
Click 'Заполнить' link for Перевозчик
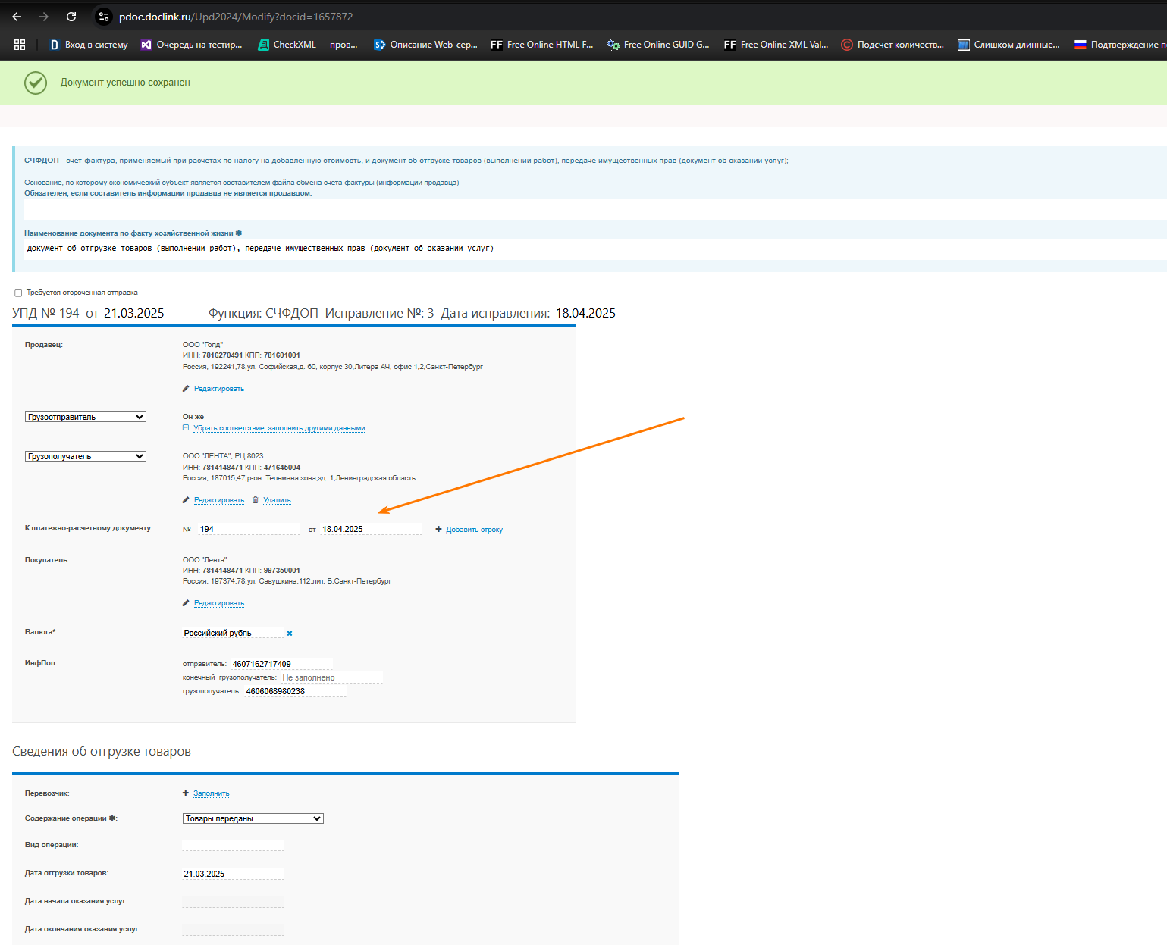point(211,793)
